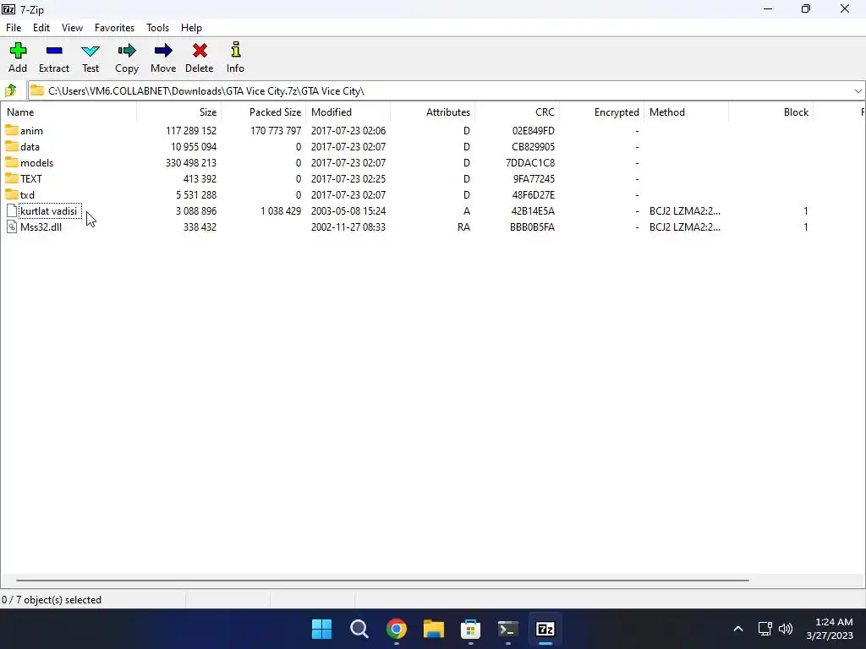The image size is (866, 649).
Task: Click size value 10 955 094
Action: (194, 147)
